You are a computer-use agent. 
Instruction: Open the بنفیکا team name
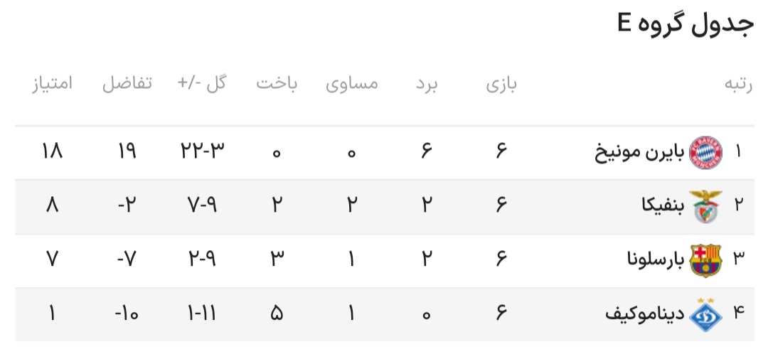[663, 206]
